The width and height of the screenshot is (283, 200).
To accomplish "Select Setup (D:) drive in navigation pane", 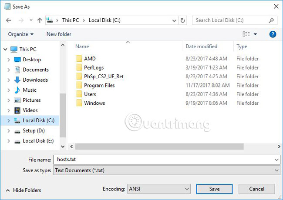I will point(34,130).
